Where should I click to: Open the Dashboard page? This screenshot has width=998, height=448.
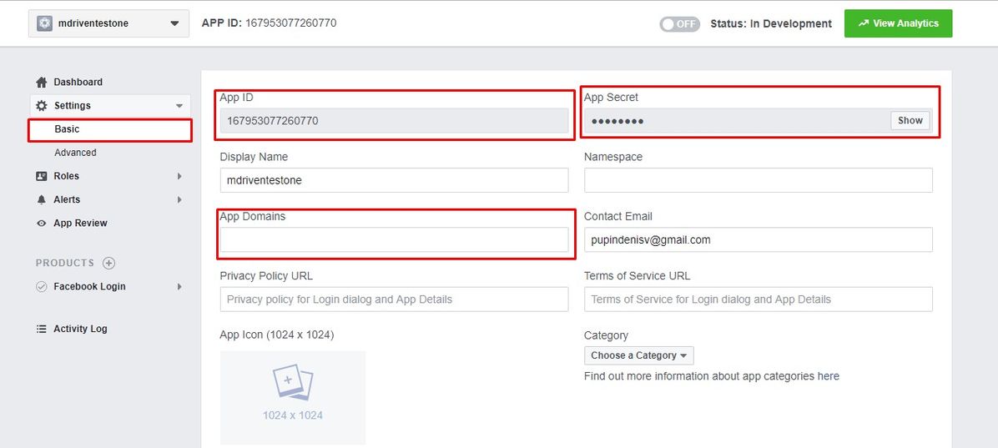(78, 82)
